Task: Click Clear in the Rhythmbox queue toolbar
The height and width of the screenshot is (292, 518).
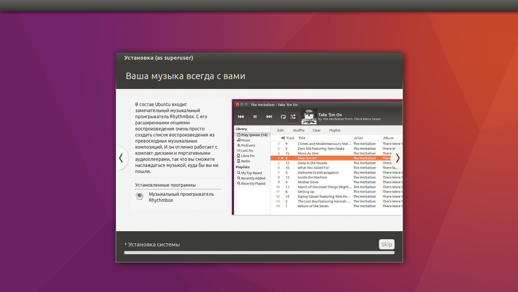Action: coord(317,130)
